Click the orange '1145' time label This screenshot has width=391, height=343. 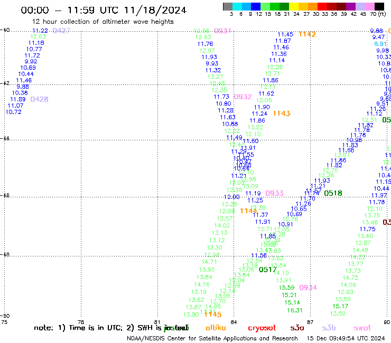point(213,315)
